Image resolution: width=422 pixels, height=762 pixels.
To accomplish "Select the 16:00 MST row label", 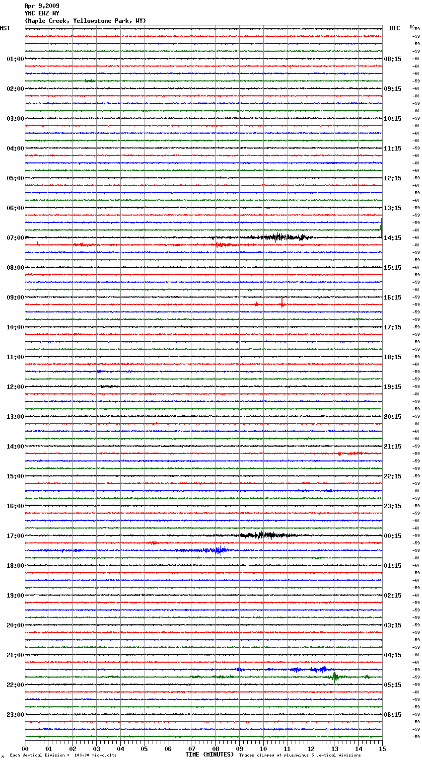I will tap(15, 506).
